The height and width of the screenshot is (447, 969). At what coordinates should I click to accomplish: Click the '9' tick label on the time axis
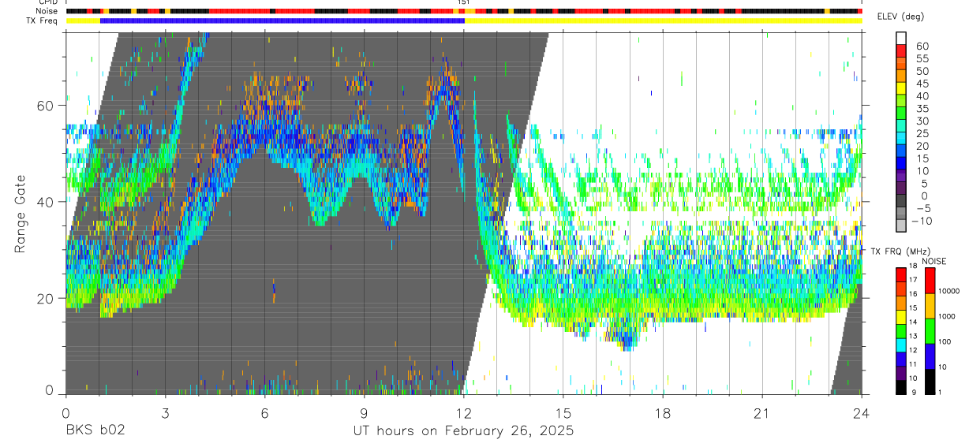(x=364, y=412)
